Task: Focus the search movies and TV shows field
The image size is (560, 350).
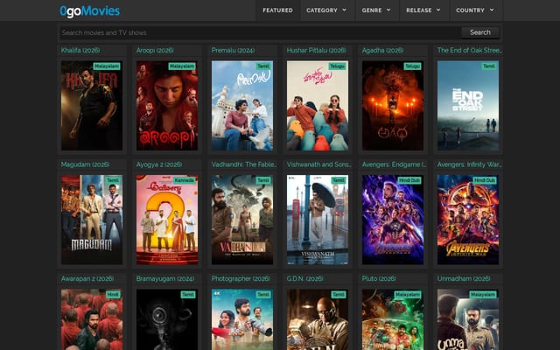Action: [260, 32]
